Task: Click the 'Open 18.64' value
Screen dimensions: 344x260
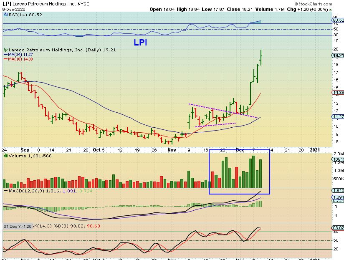Action: point(162,10)
